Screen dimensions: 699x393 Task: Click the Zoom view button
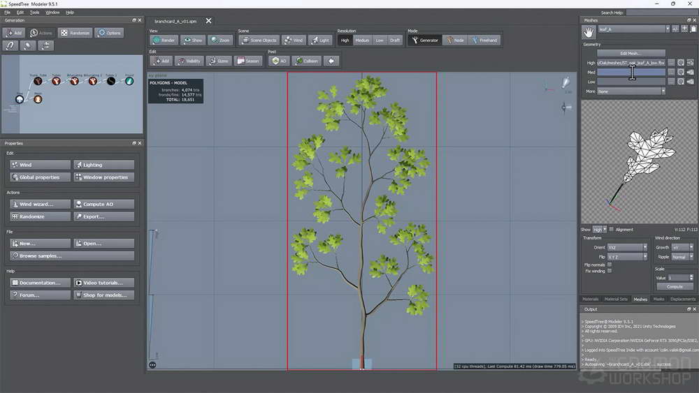(x=220, y=40)
